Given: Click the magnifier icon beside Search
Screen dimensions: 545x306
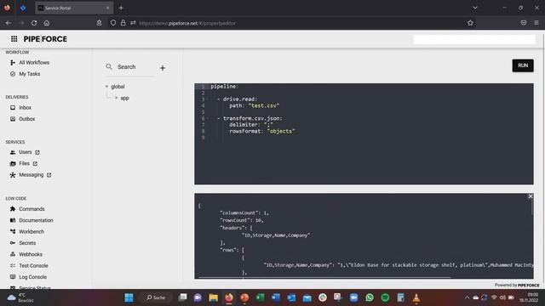Looking at the screenshot, I should tap(109, 66).
